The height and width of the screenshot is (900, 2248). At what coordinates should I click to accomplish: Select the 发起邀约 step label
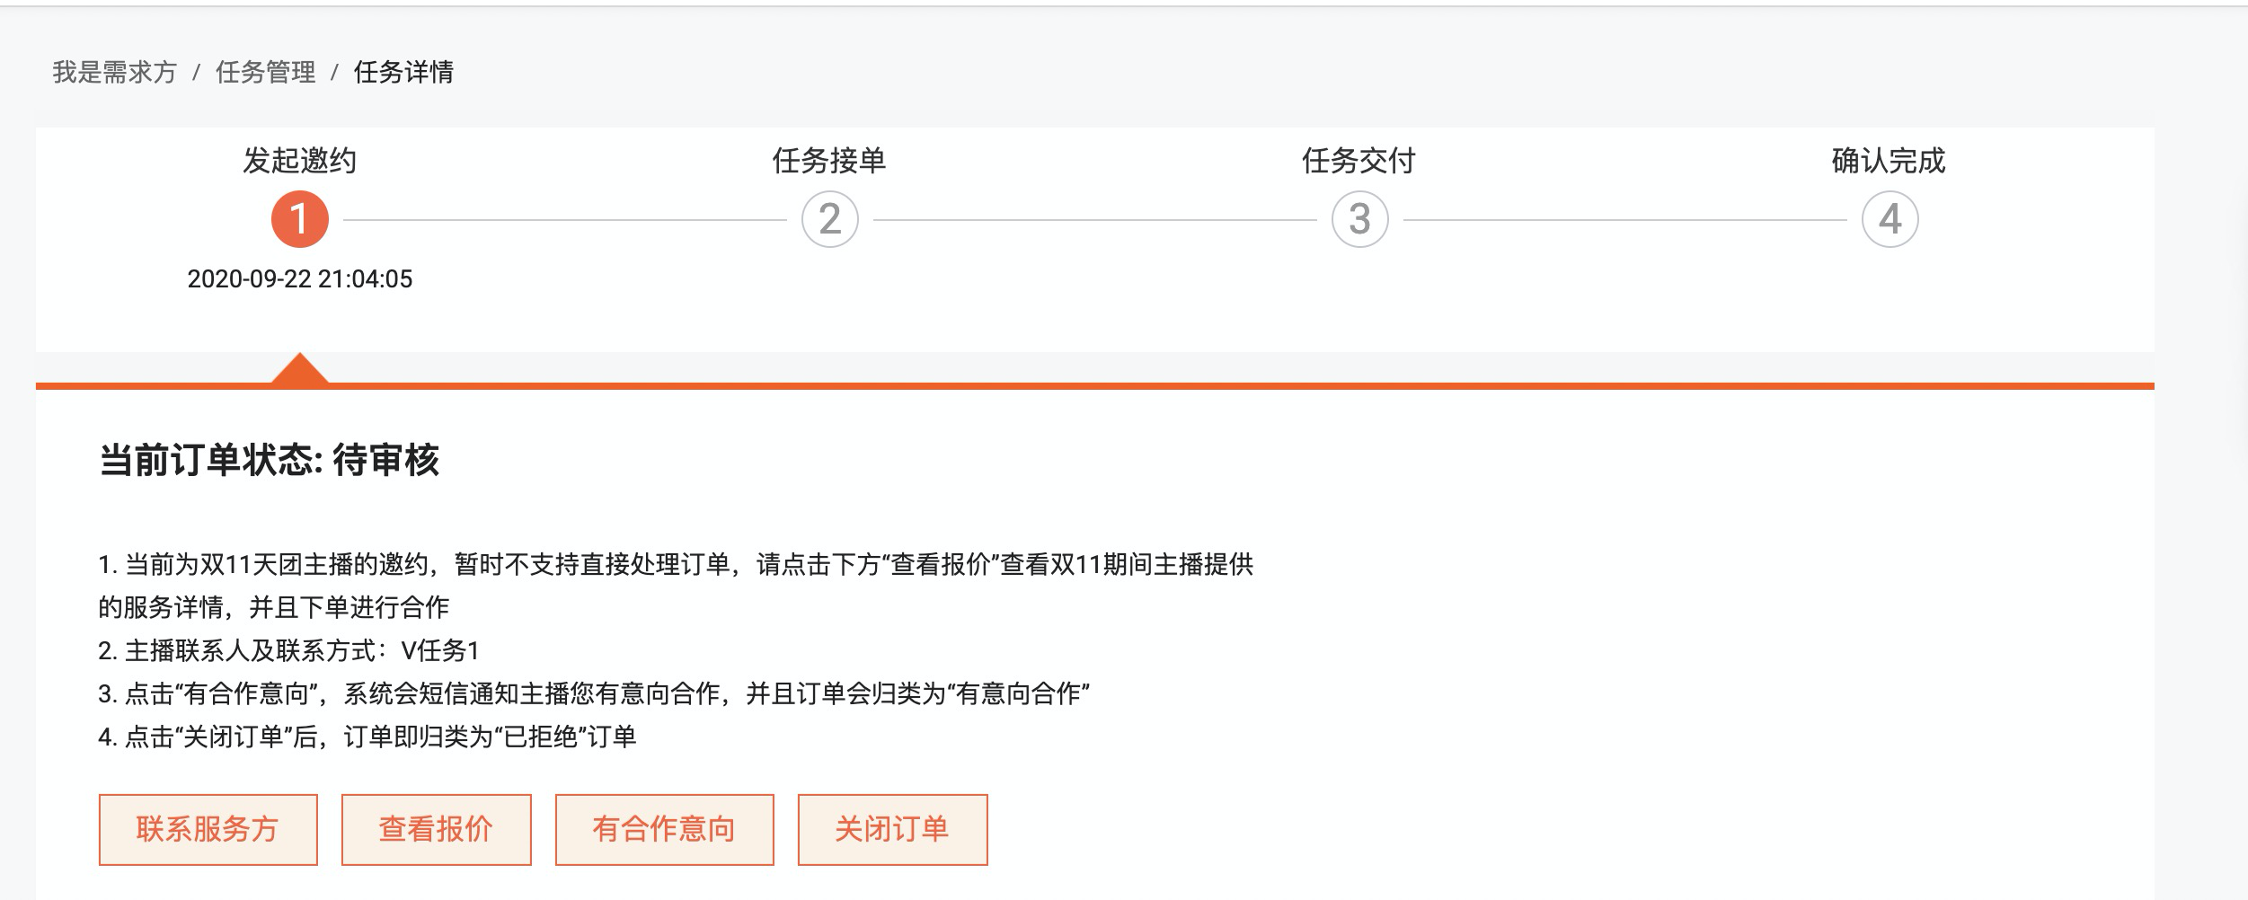click(x=300, y=161)
